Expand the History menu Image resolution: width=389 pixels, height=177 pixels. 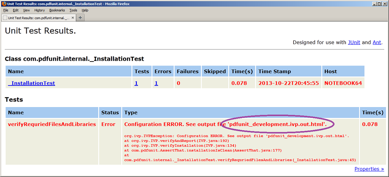(39, 10)
